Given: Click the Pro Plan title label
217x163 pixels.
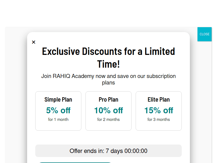Looking at the screenshot, I should coord(108,99).
